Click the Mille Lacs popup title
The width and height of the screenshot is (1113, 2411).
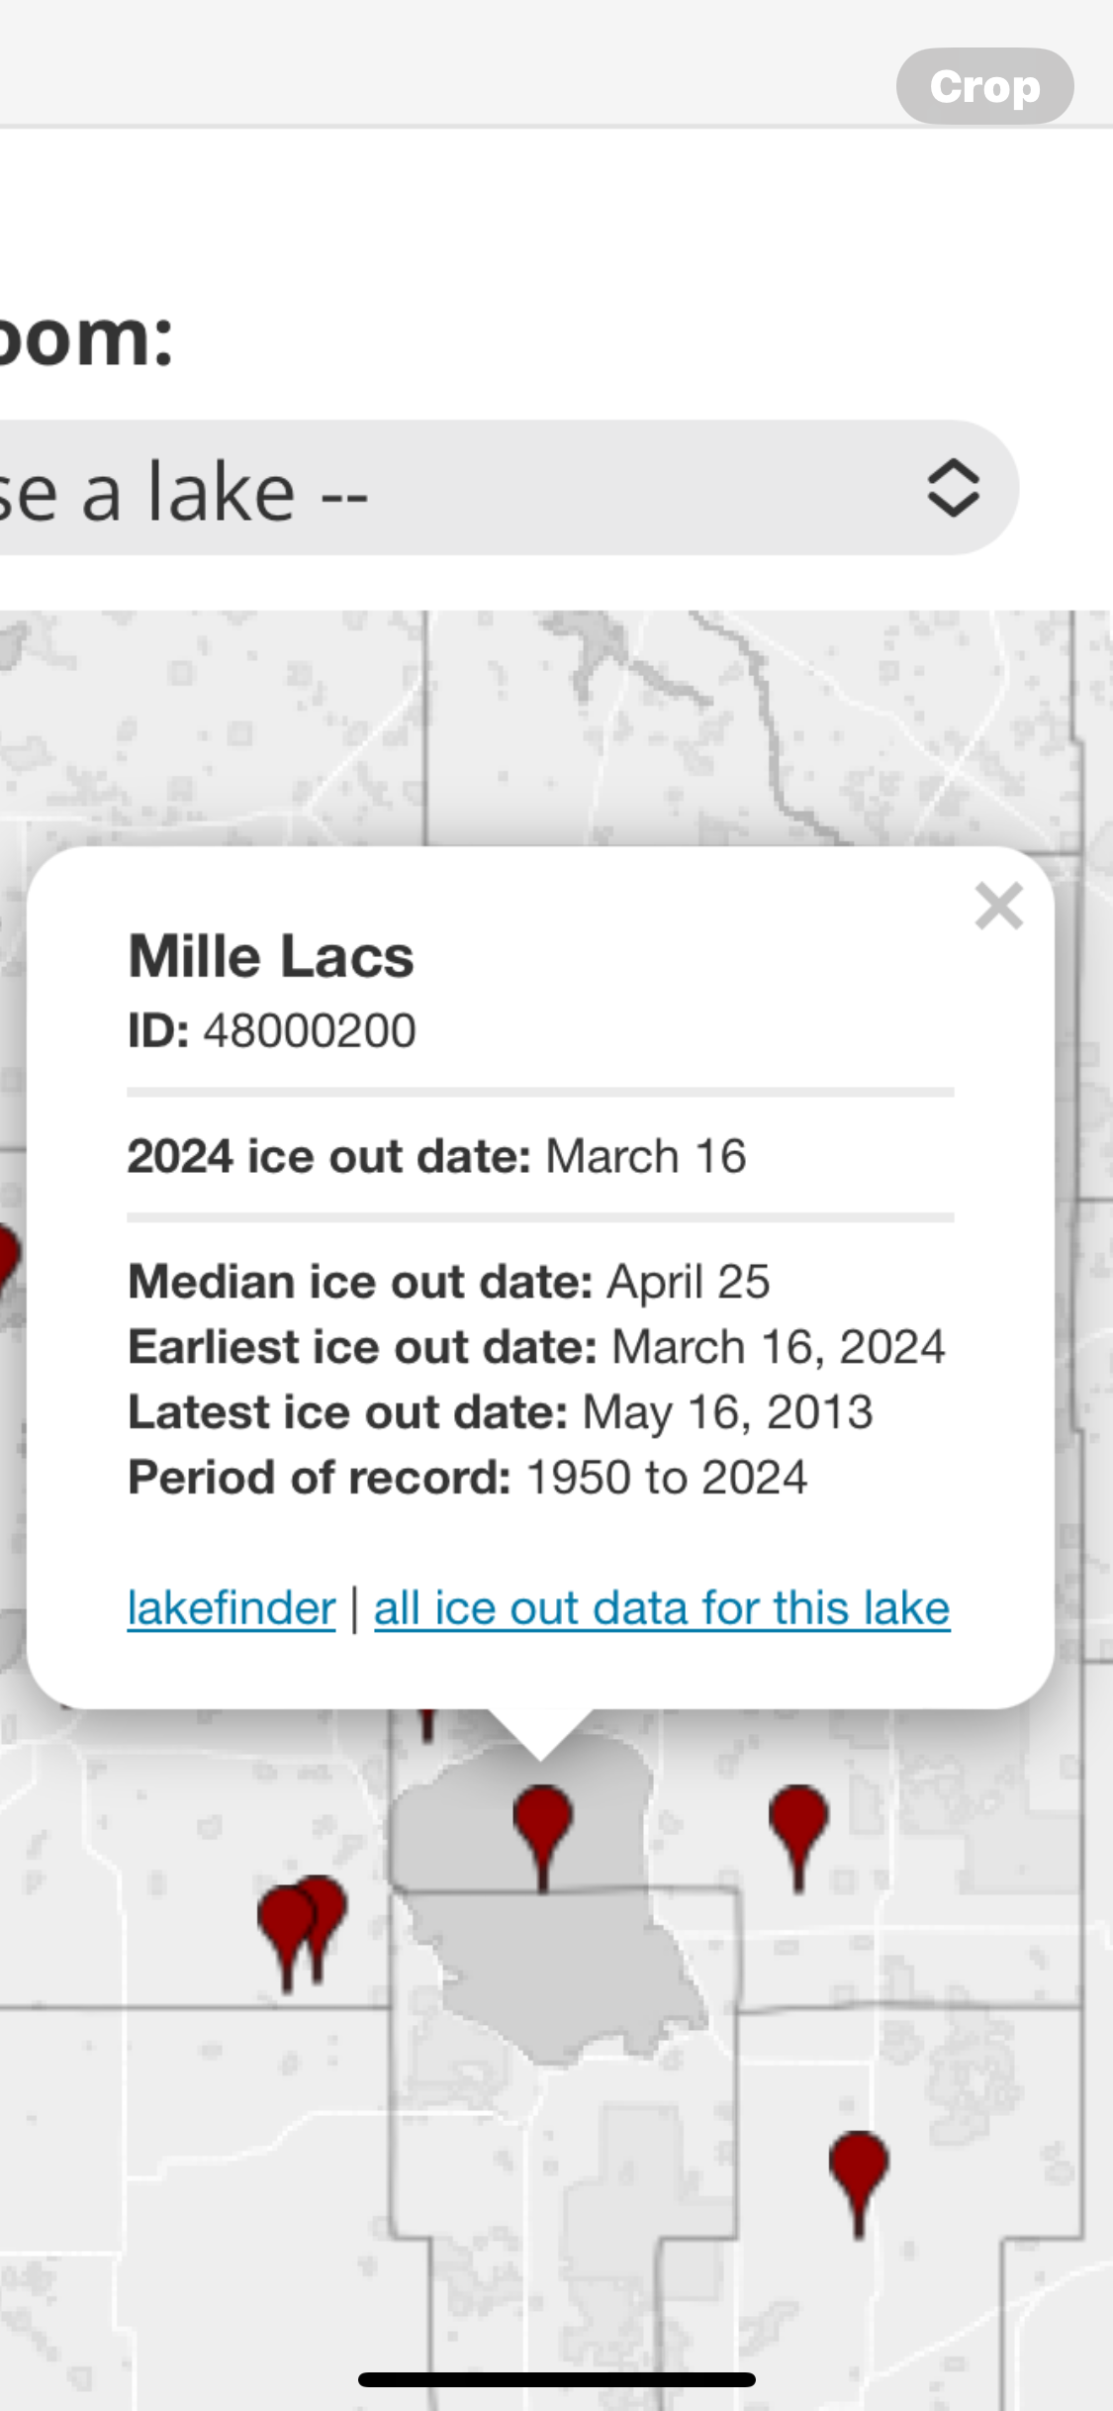pos(271,956)
